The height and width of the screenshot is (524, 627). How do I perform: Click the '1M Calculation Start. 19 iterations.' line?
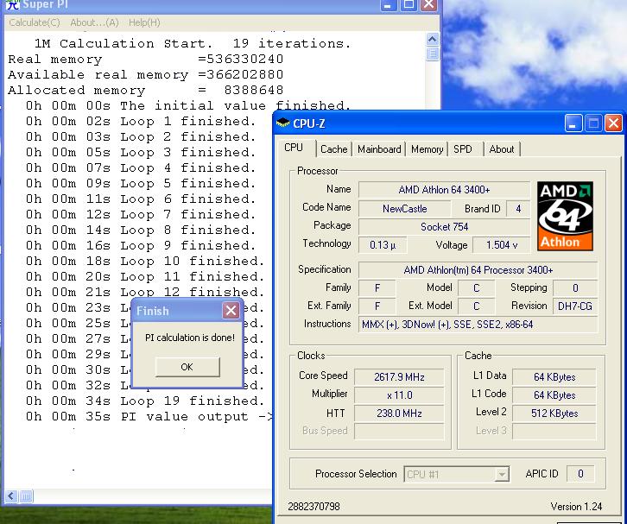coord(193,43)
